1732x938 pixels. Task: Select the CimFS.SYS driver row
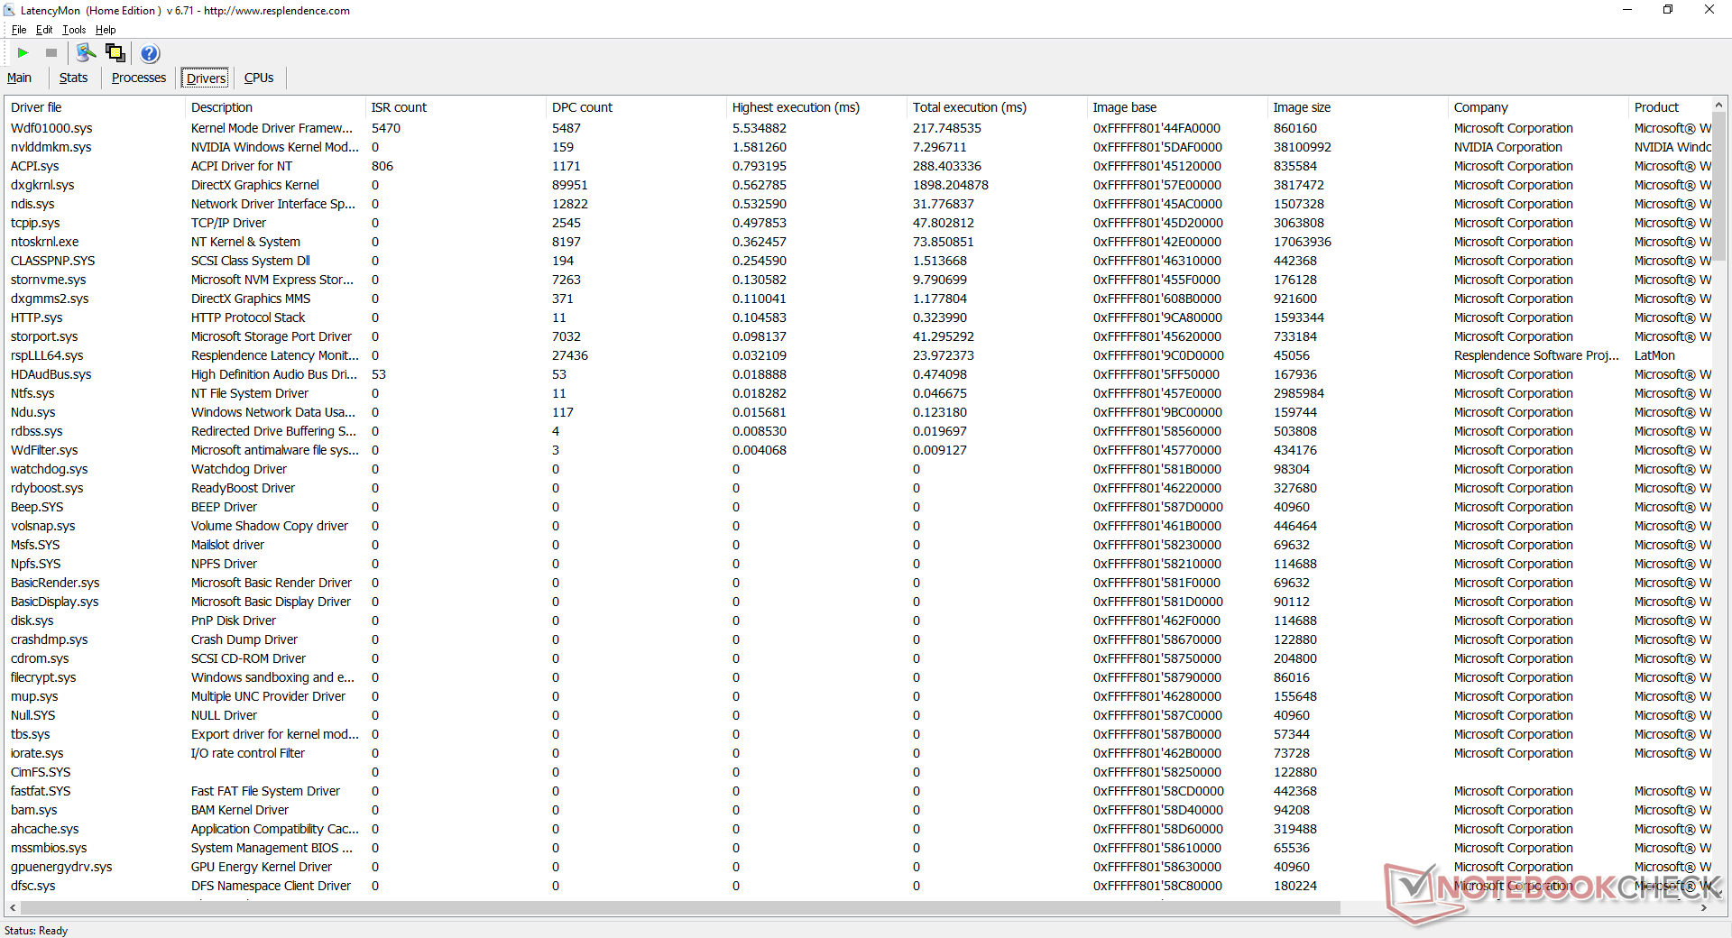[858, 772]
